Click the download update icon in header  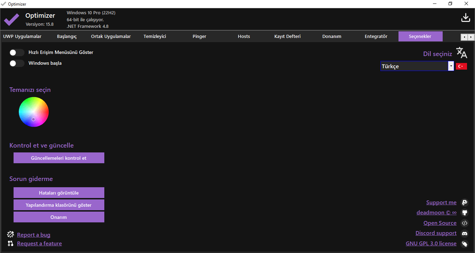coord(465,18)
